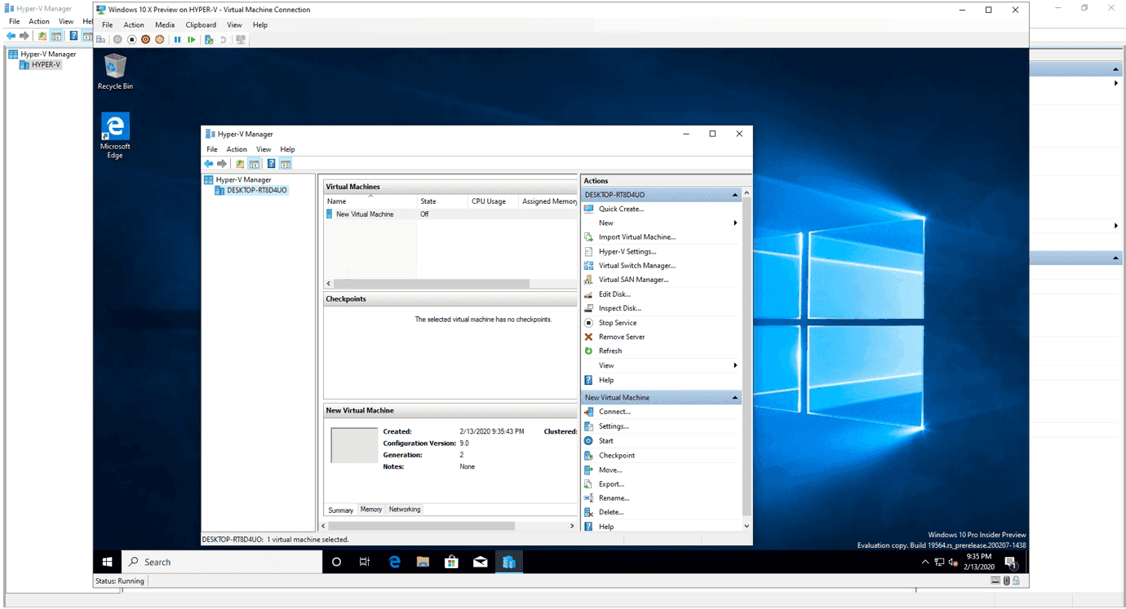The image size is (1126, 609).
Task: Click the Checkpoint icon in VM Connection toolbar
Action: tap(209, 39)
